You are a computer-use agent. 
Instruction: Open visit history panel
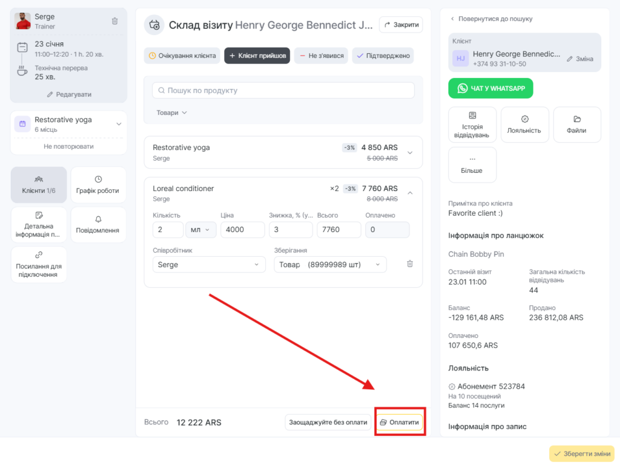[472, 125]
